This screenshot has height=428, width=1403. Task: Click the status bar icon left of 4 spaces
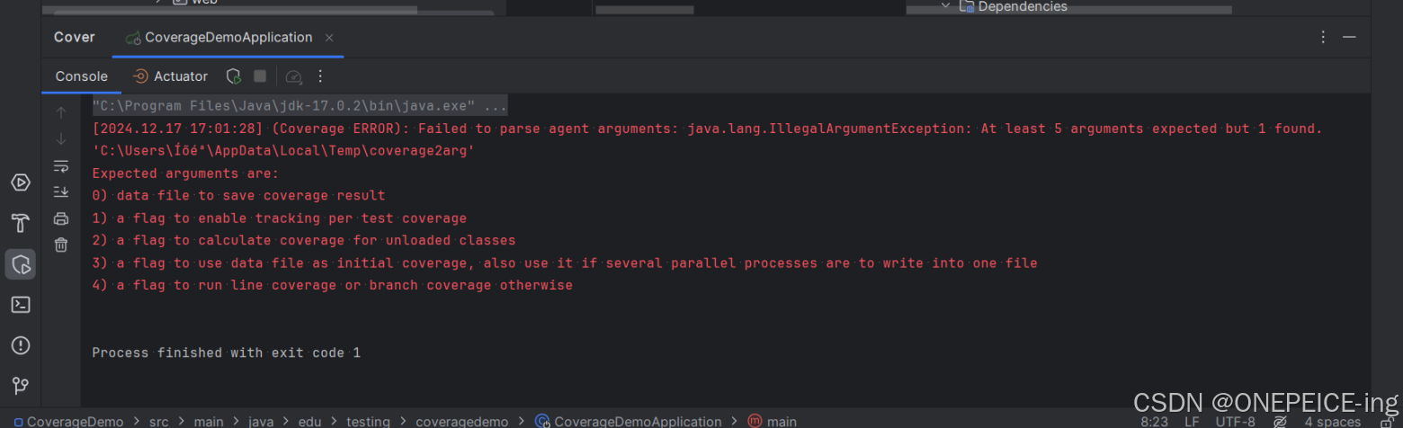coord(1281,422)
